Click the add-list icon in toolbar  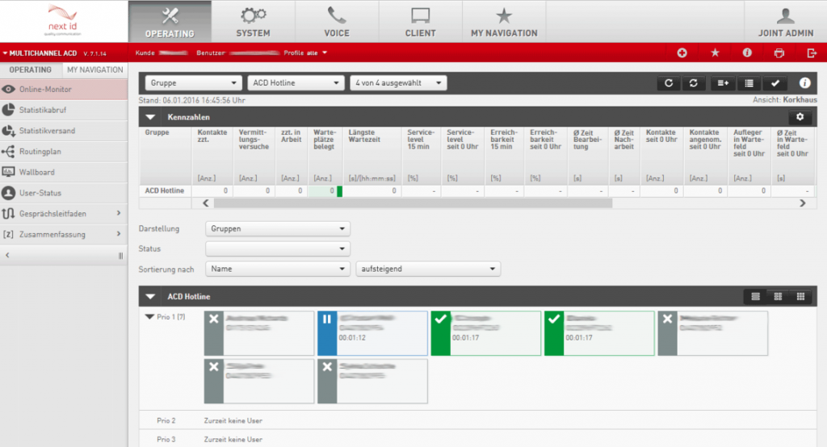point(722,83)
